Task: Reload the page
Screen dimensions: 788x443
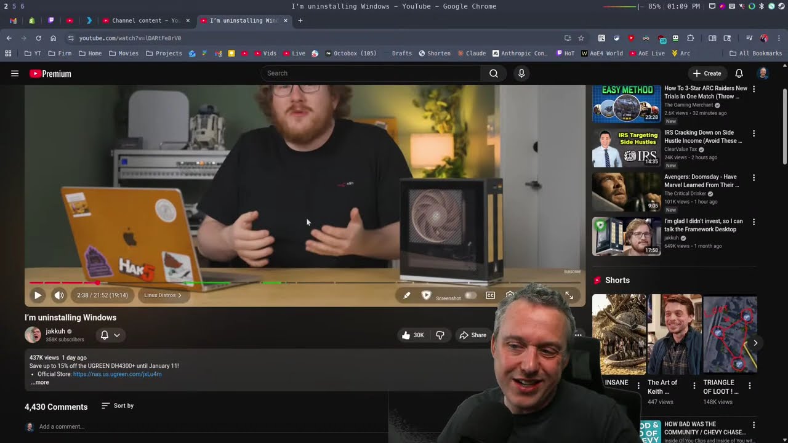Action: coord(38,38)
